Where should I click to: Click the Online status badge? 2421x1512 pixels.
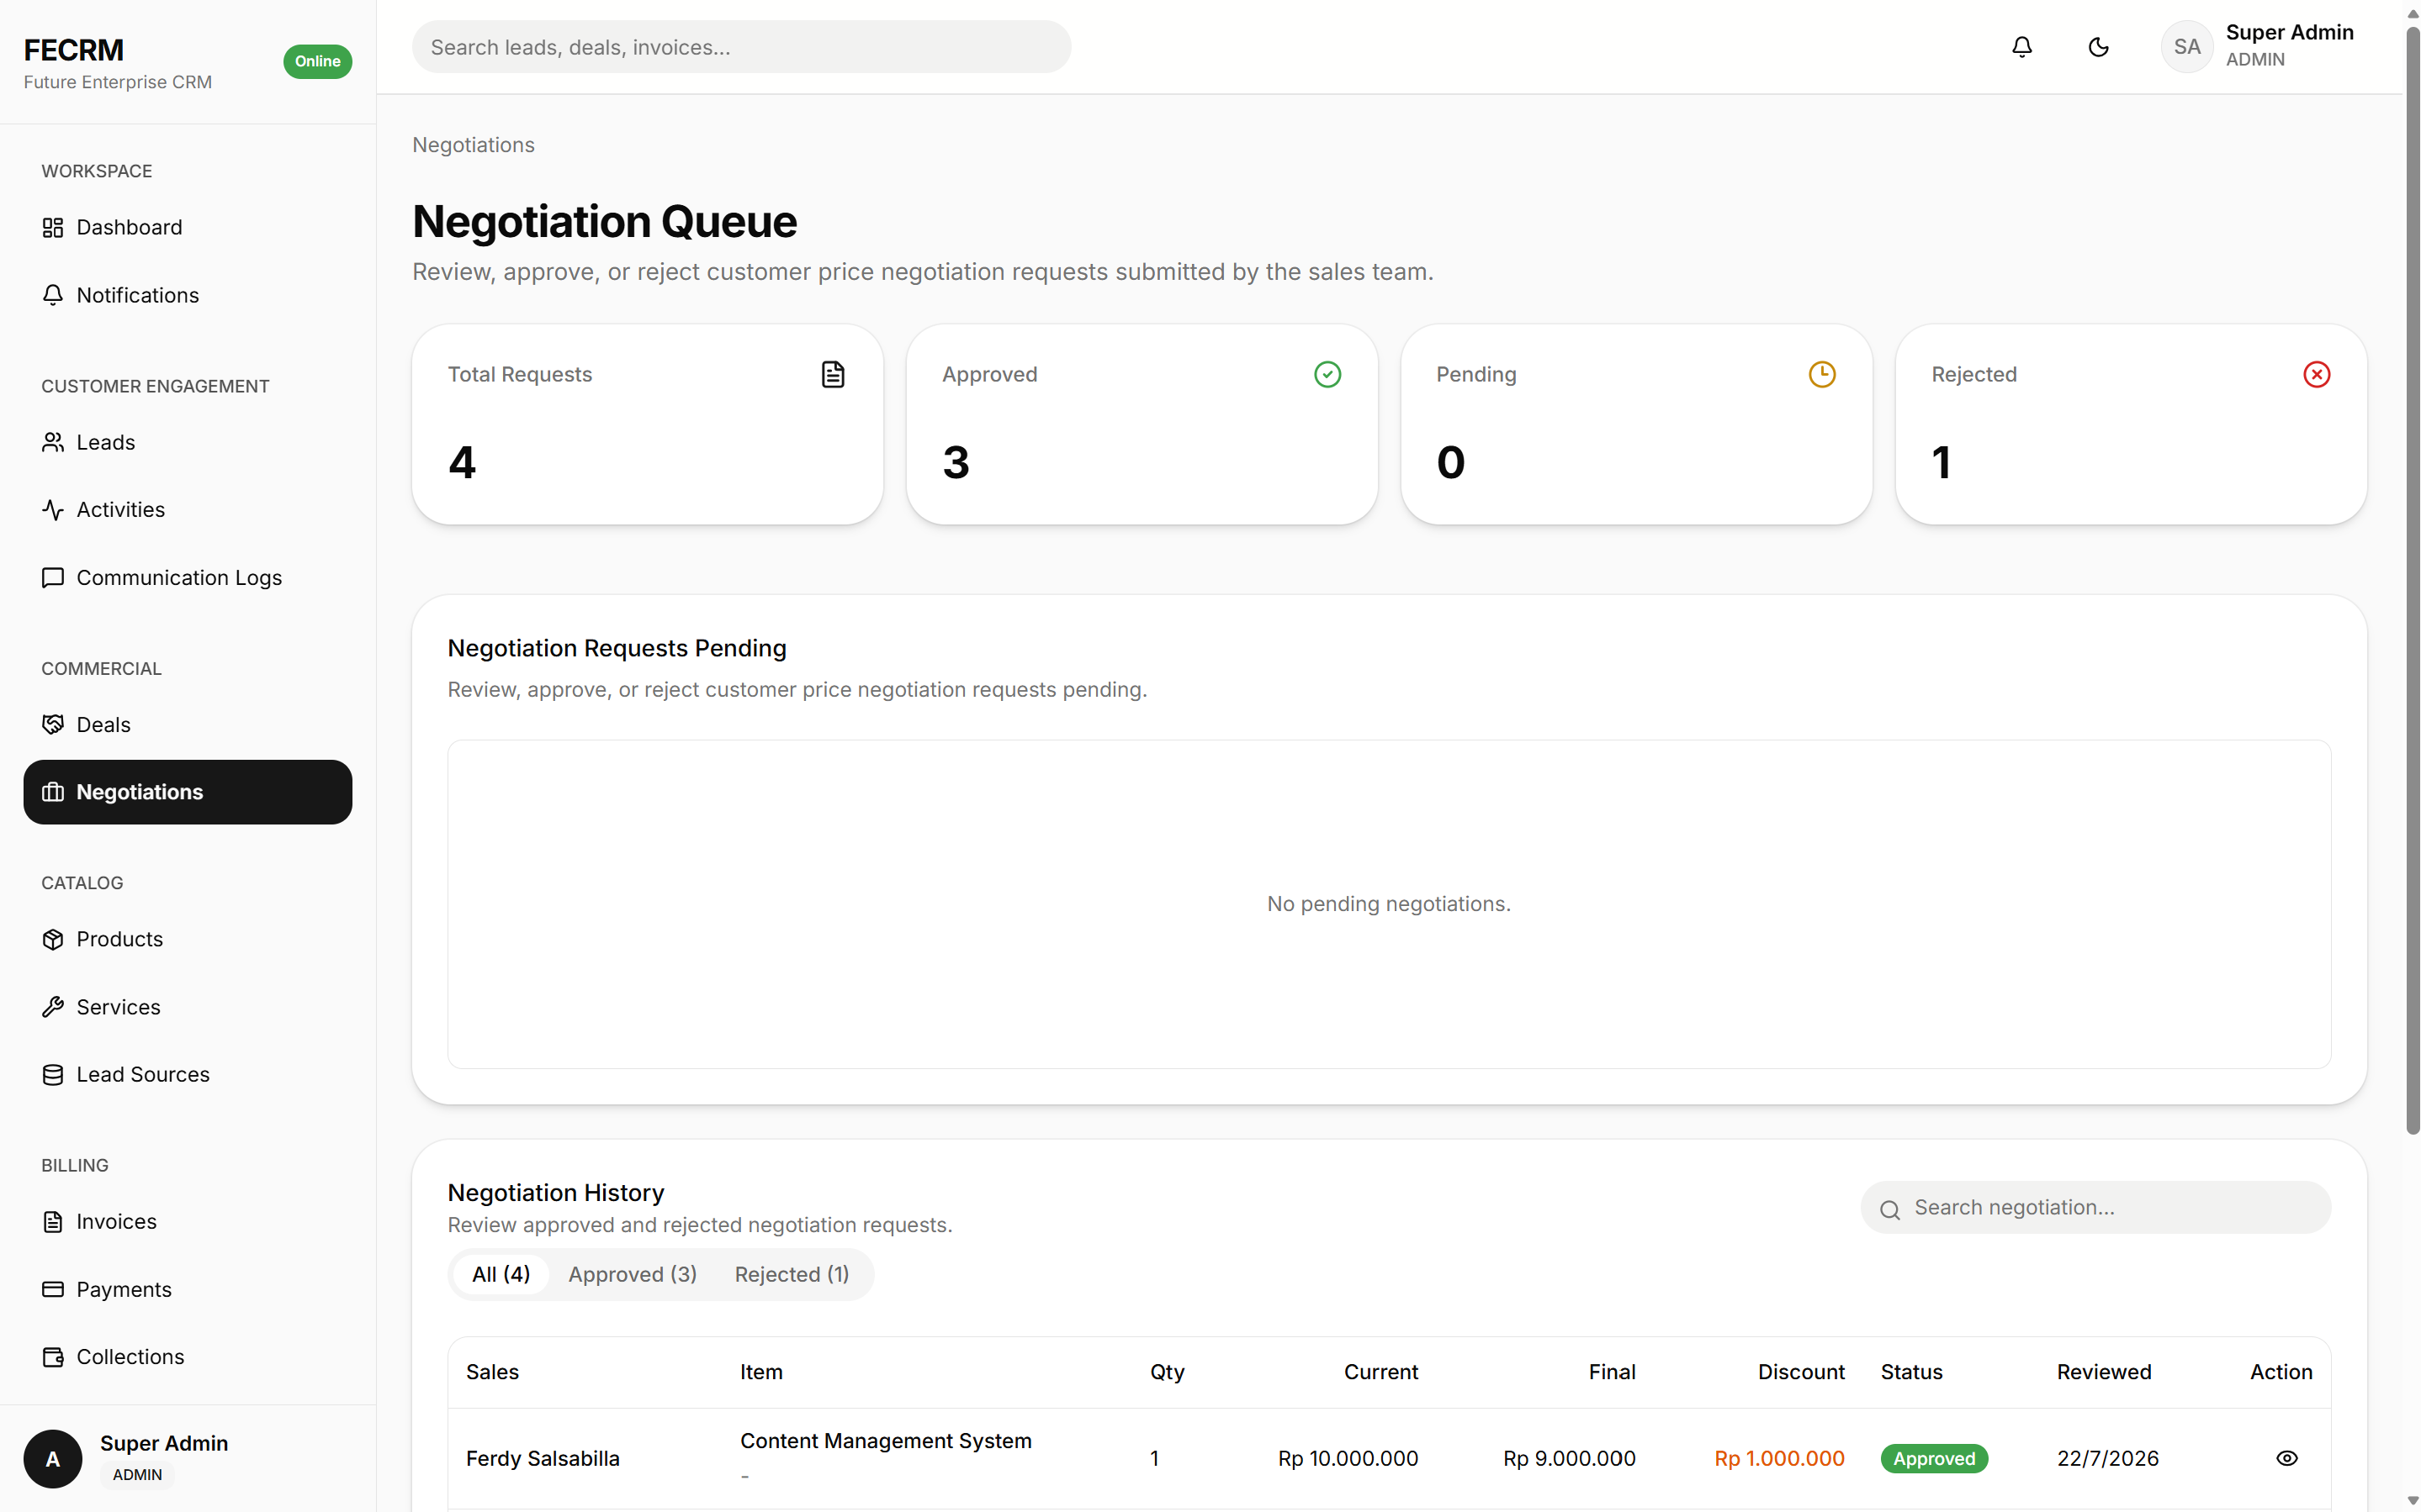point(317,61)
